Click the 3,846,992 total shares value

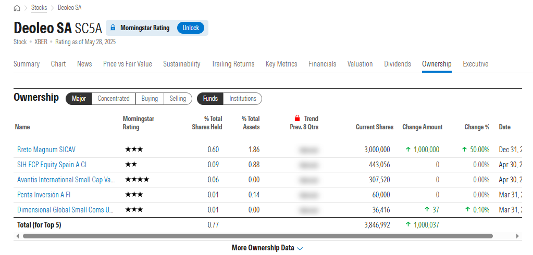[x=377, y=224]
